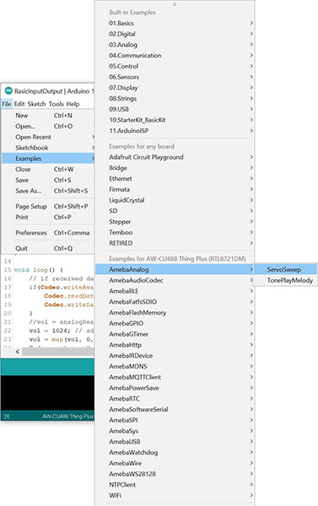Click the scroll-up arrow atop examples menu
This screenshot has height=506, width=318.
pyautogui.click(x=175, y=4)
